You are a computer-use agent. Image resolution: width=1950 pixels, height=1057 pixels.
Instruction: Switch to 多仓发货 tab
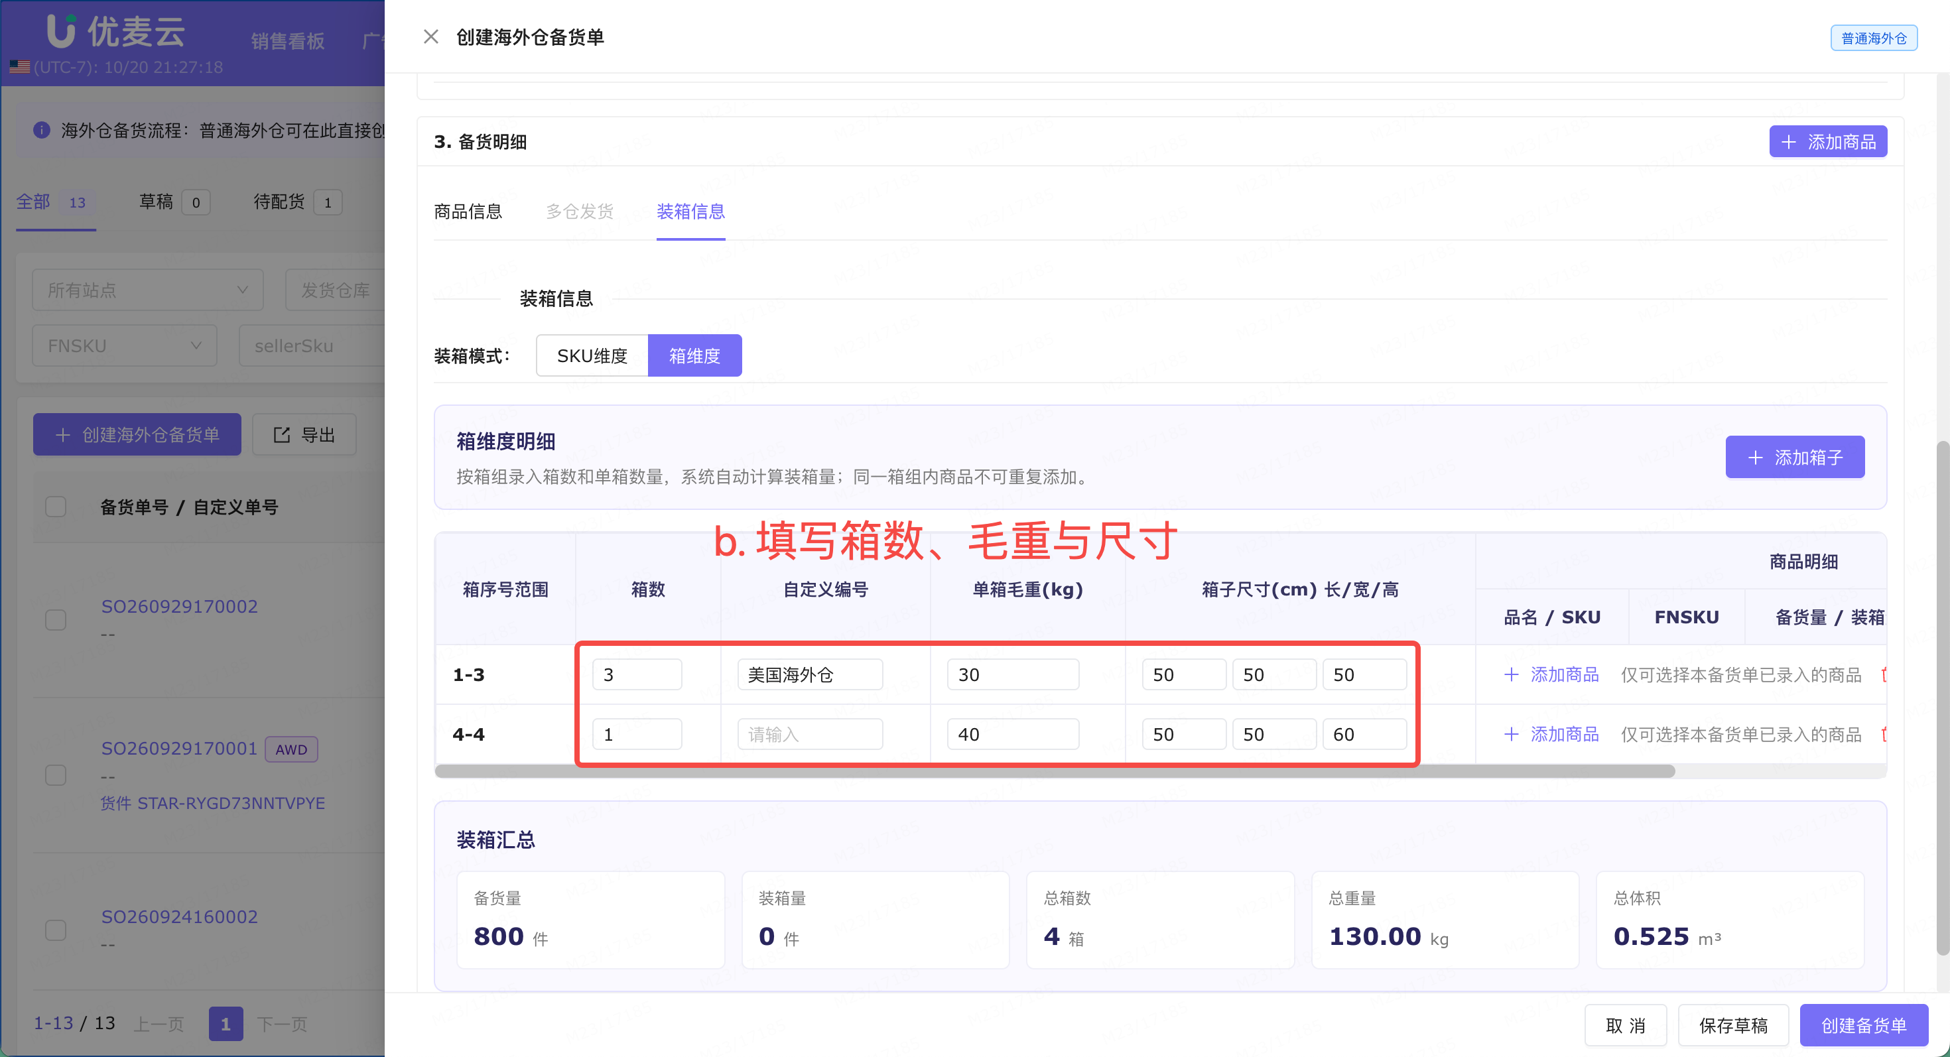(580, 212)
